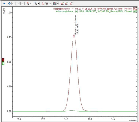Image resolution: width=139 pixels, height=122 pixels.
Task: Click the red peak marker icon
Action: 43,4
